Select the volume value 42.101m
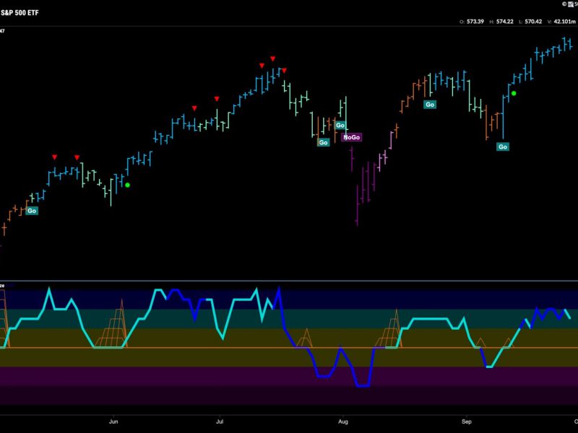578x433 pixels. [564, 22]
